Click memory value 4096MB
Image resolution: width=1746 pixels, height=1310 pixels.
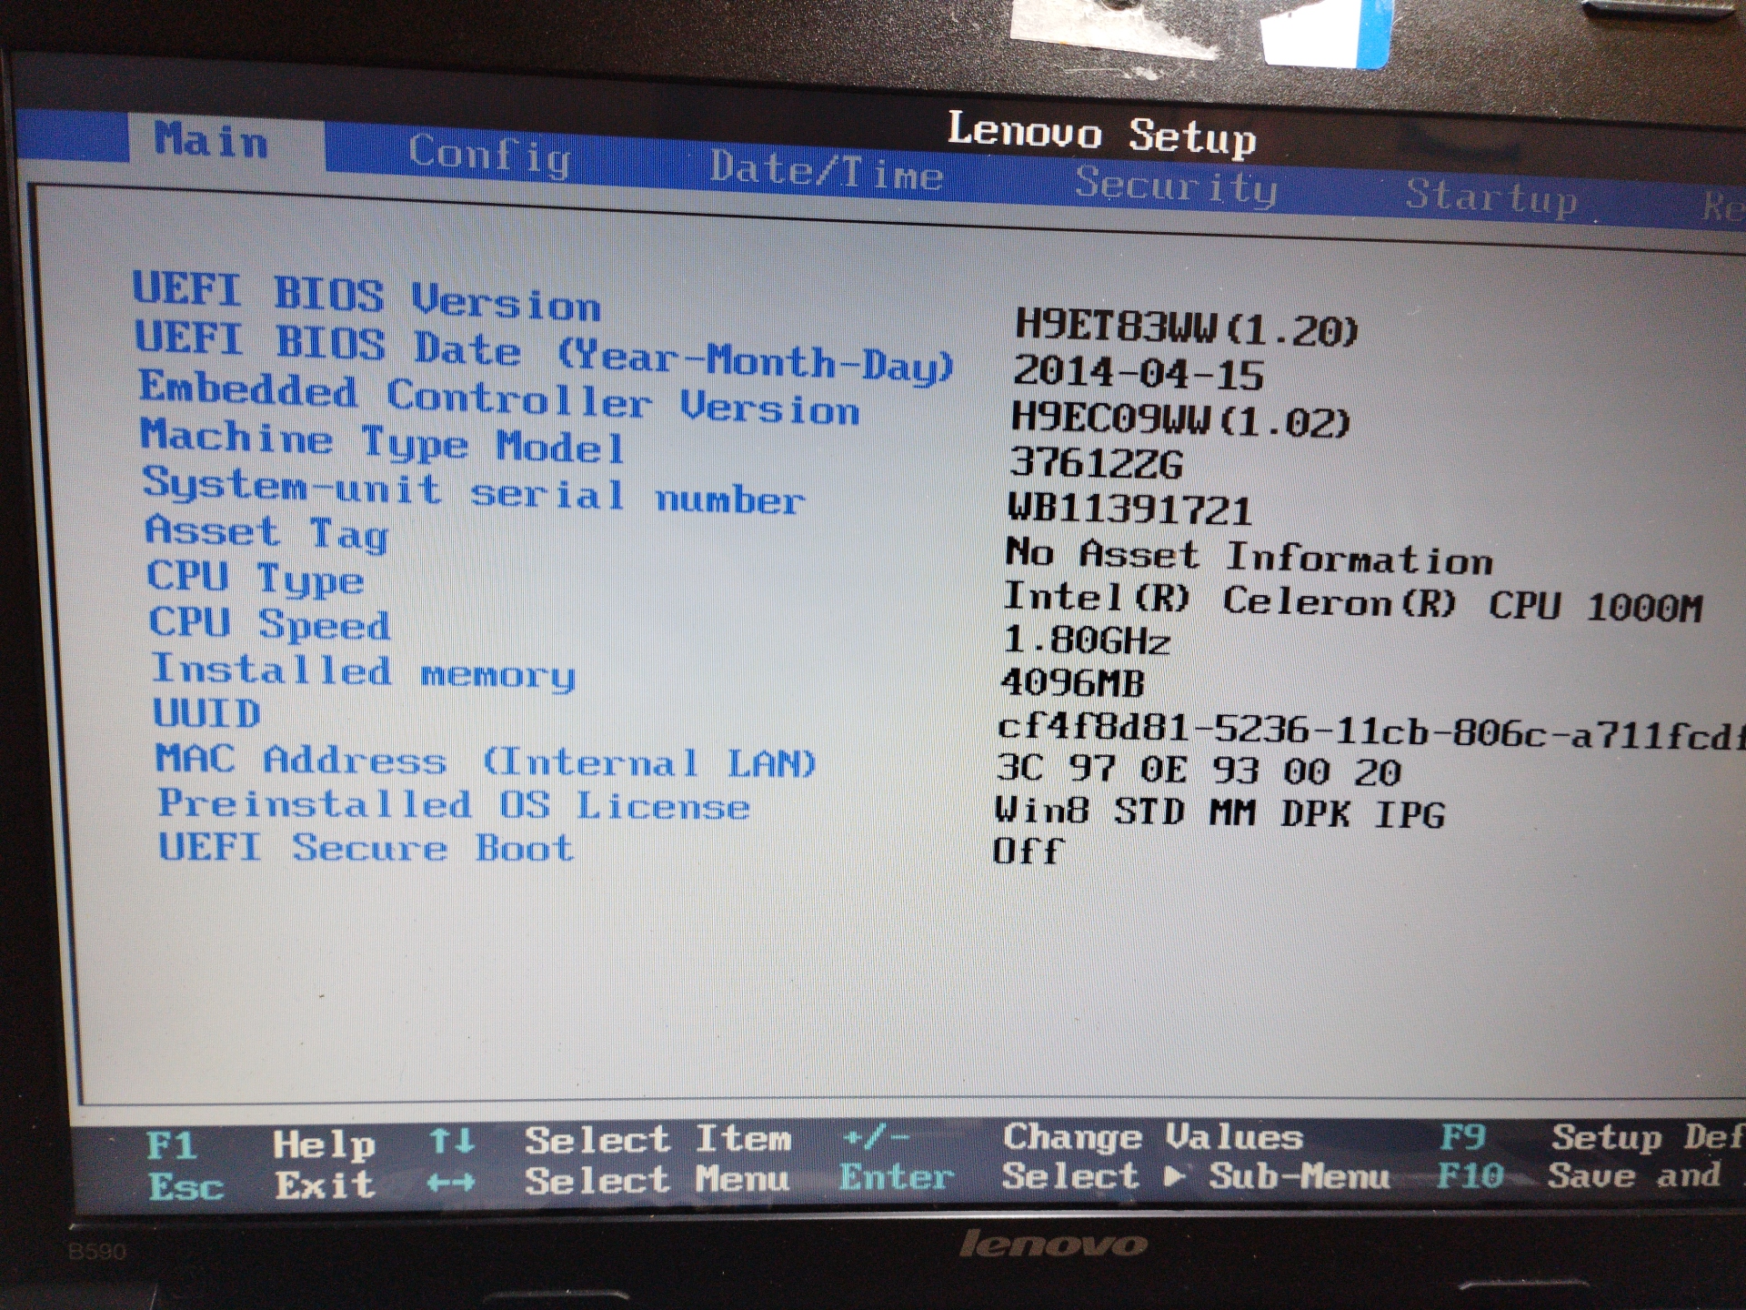click(x=1072, y=683)
